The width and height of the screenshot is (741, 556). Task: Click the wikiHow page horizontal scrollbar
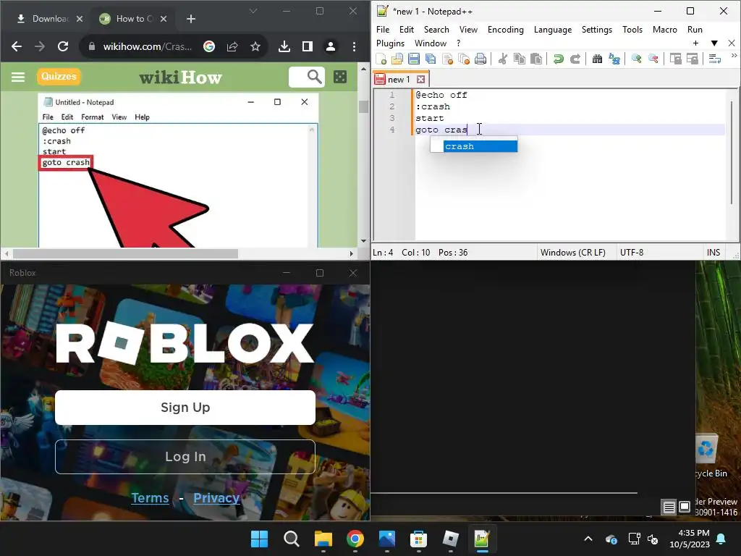click(x=125, y=254)
